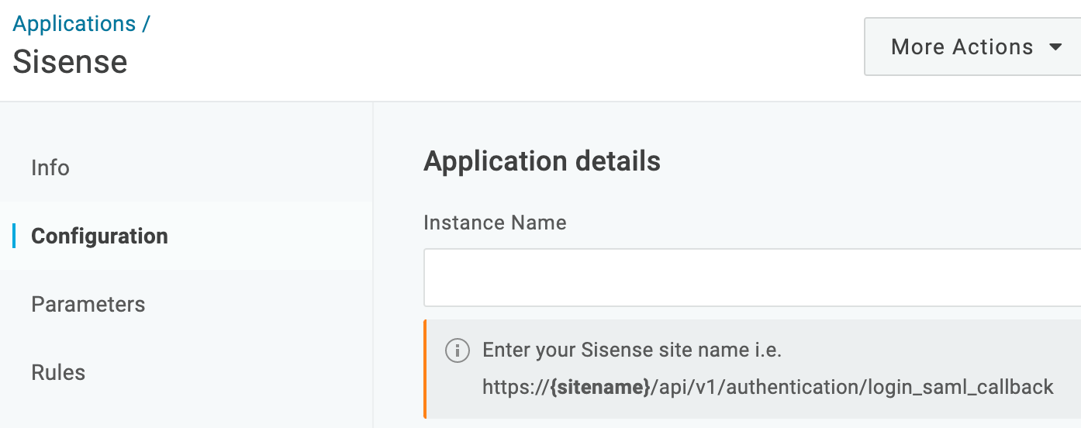This screenshot has height=428, width=1081.
Task: Switch to the Parameters tab
Action: (88, 305)
